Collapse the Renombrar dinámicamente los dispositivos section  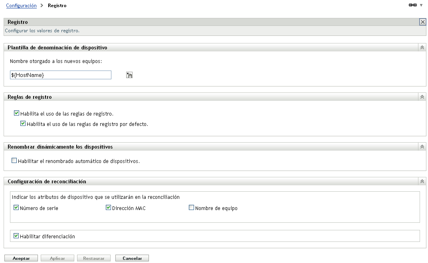click(422, 147)
